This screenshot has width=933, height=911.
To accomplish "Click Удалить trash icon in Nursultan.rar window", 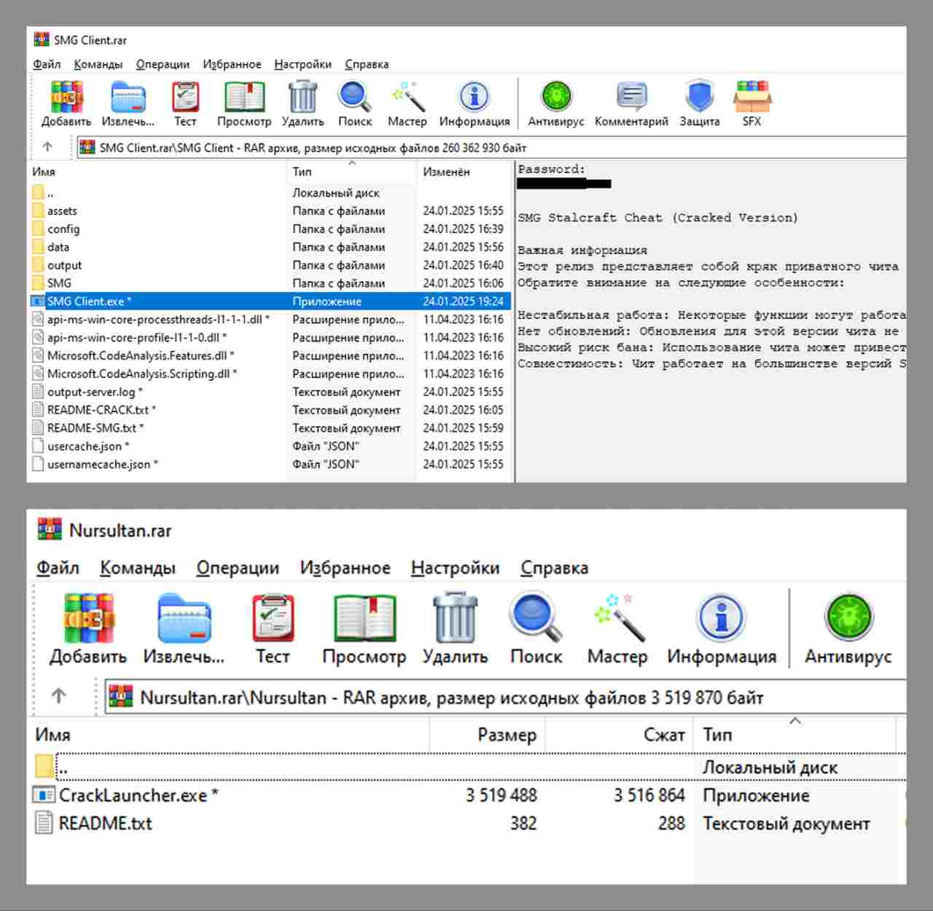I will pos(455,618).
